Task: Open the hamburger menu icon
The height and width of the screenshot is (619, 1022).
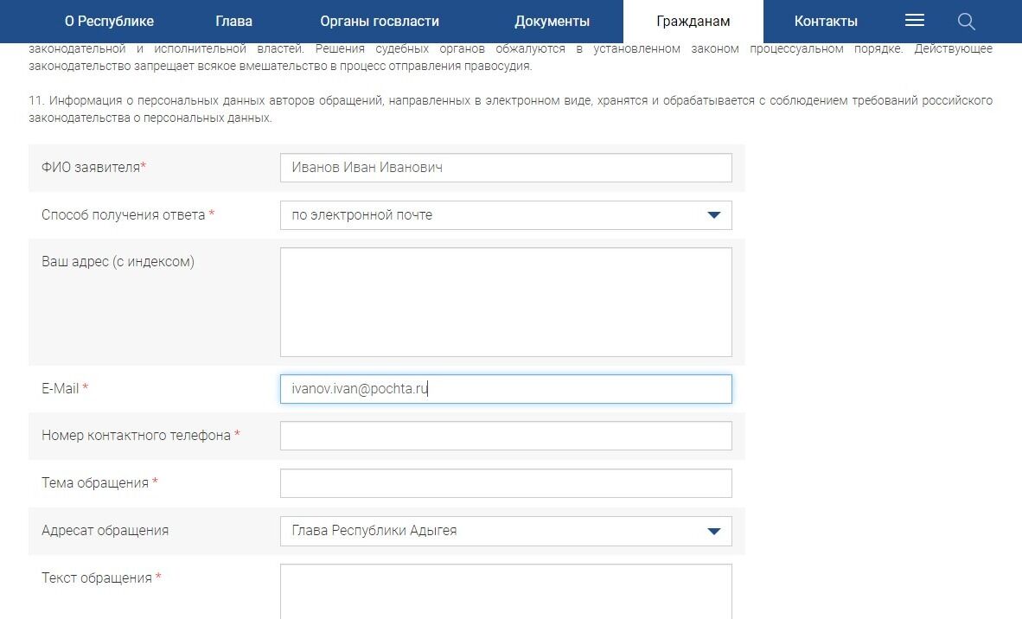Action: (915, 20)
